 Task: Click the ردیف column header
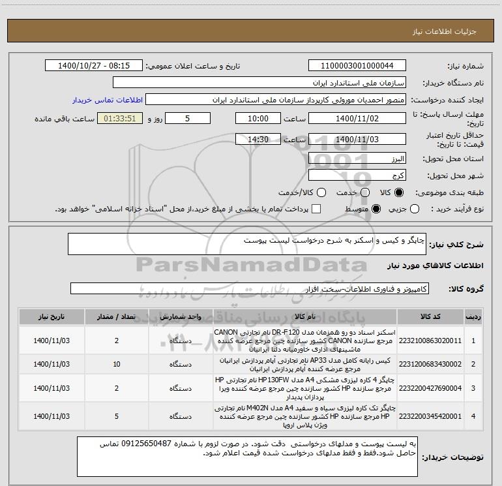pos(473,316)
